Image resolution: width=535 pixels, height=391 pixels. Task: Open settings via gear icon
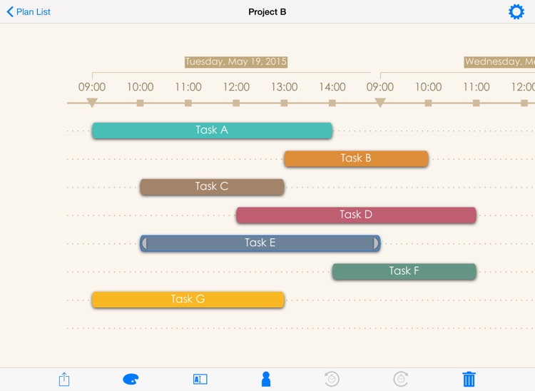pyautogui.click(x=516, y=12)
